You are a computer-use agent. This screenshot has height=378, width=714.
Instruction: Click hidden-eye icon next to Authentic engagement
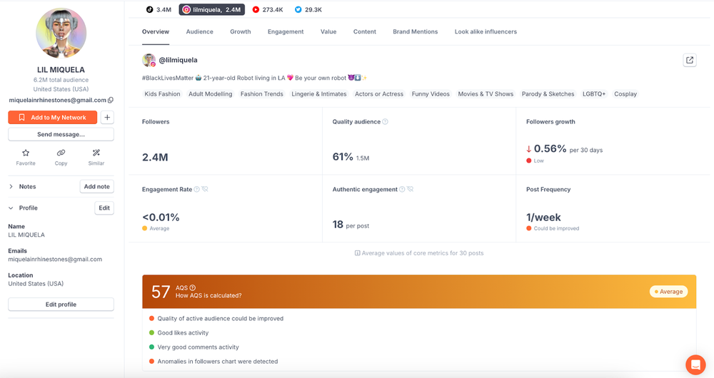(411, 189)
